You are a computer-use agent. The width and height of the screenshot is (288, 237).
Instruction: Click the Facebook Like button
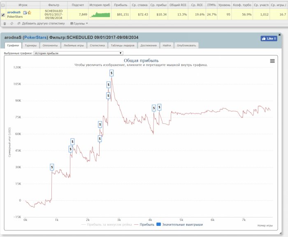[x=269, y=38]
